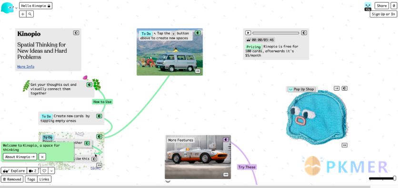Screen dimensions: 398x188
Task: Click connector icon on the van card
Action: 198,33
